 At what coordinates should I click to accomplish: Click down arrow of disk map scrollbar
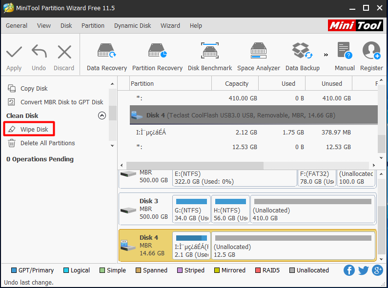point(381,259)
